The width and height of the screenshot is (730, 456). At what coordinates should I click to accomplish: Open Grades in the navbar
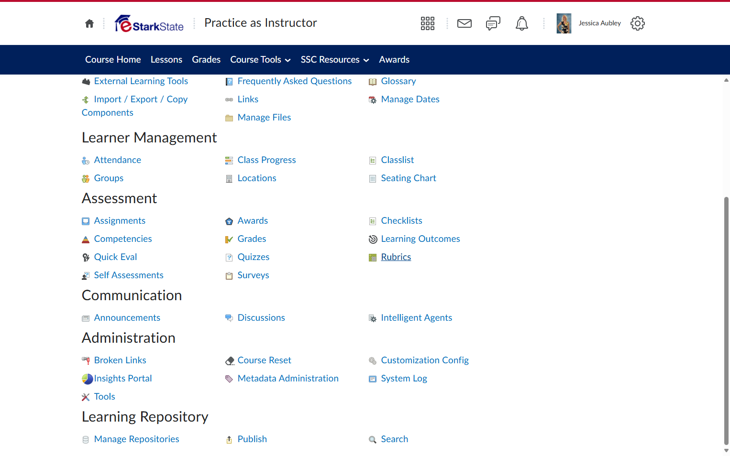(206, 60)
